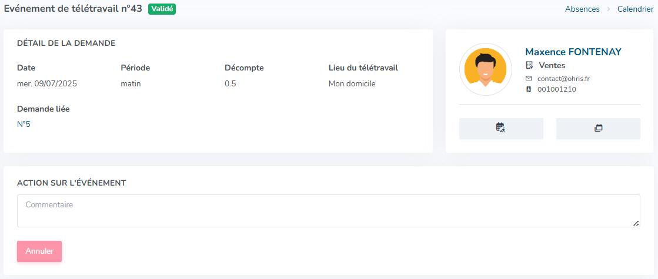
Task: Click the chevron between Absences and Calendrier
Action: pyautogui.click(x=609, y=9)
